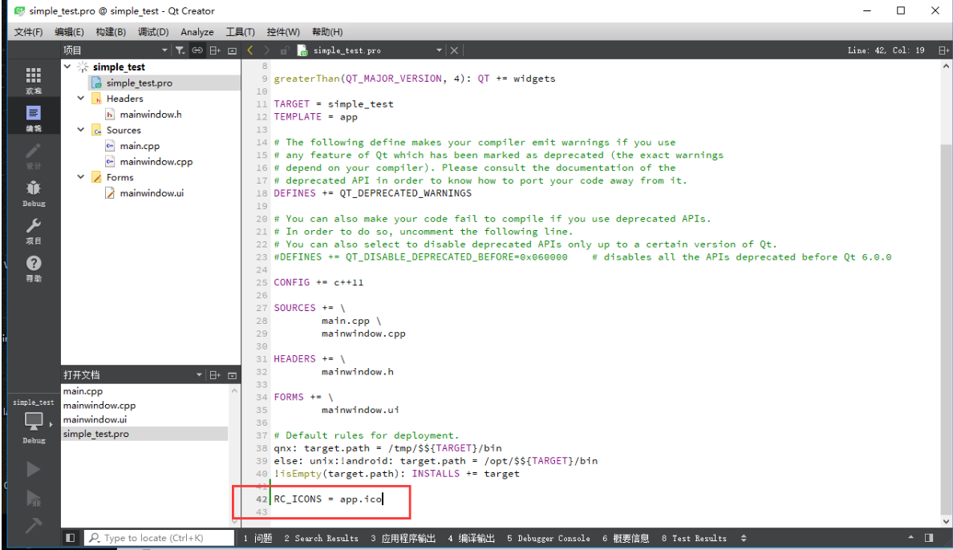Switch to Debug mode with the bug icon
Image resolution: width=953 pixels, height=550 pixels.
pos(34,193)
